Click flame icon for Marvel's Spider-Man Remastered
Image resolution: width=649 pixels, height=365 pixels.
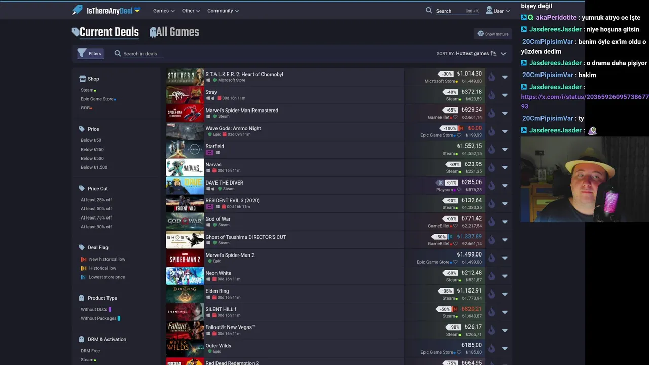click(x=491, y=113)
